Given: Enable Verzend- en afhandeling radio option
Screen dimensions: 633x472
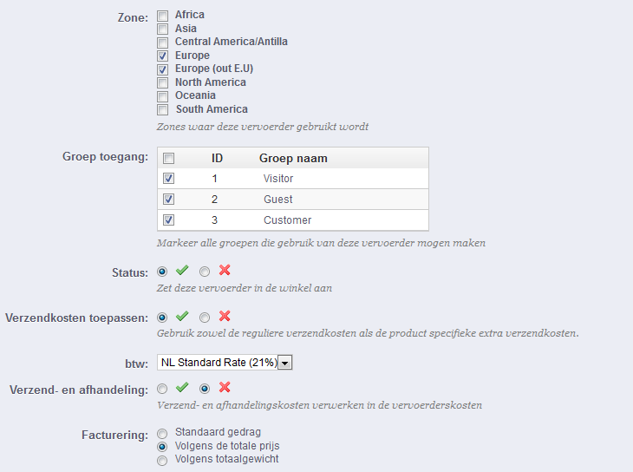Looking at the screenshot, I should (x=162, y=390).
